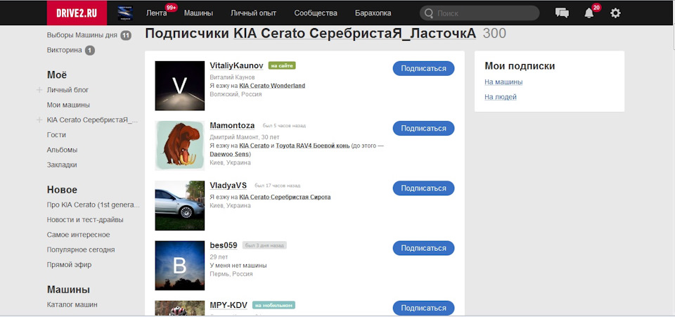Open the DRIVE2.RU home logo

77,13
